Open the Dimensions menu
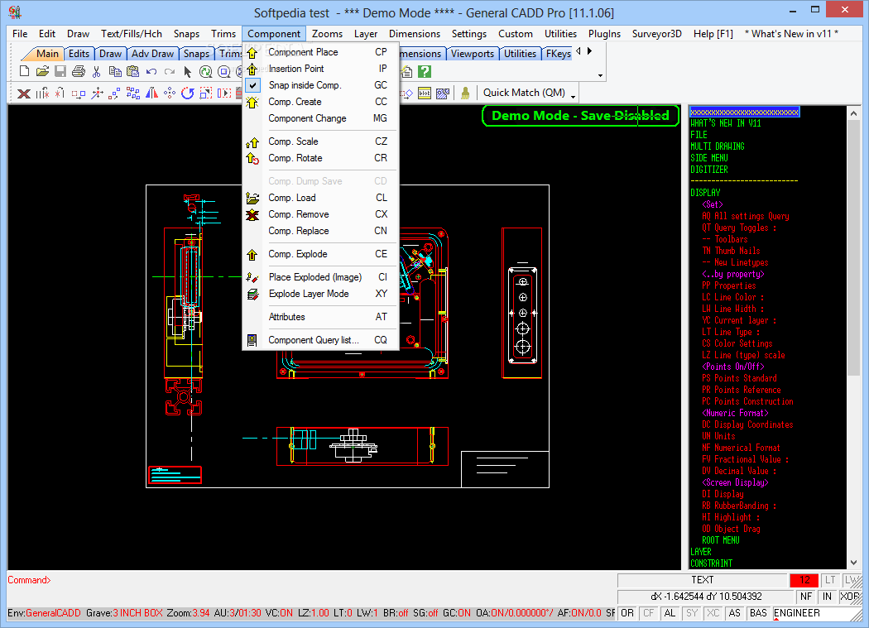Screen dimensions: 869x628 415,34
